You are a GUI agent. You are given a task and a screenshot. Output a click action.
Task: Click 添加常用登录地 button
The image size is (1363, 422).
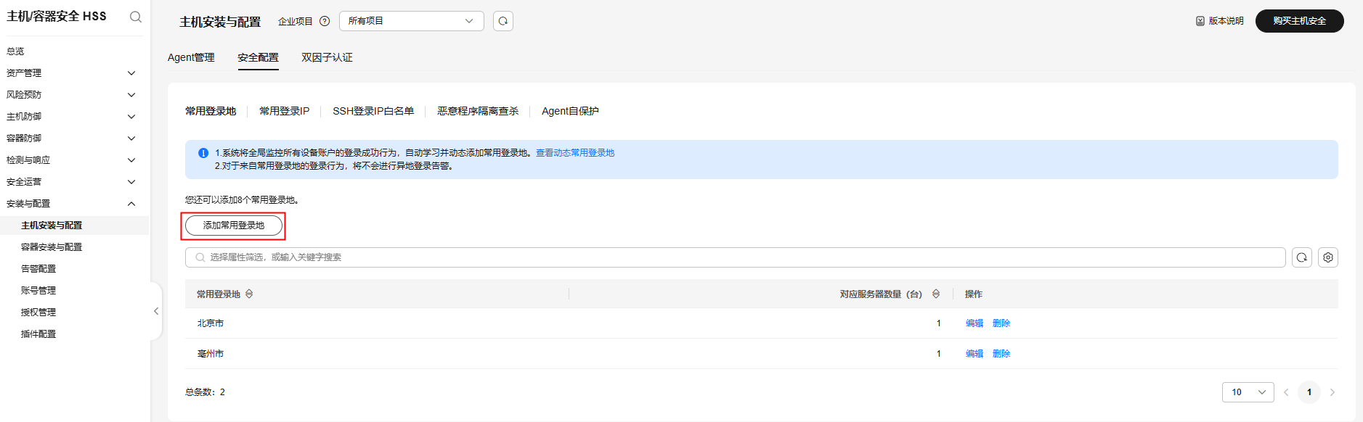(x=234, y=226)
